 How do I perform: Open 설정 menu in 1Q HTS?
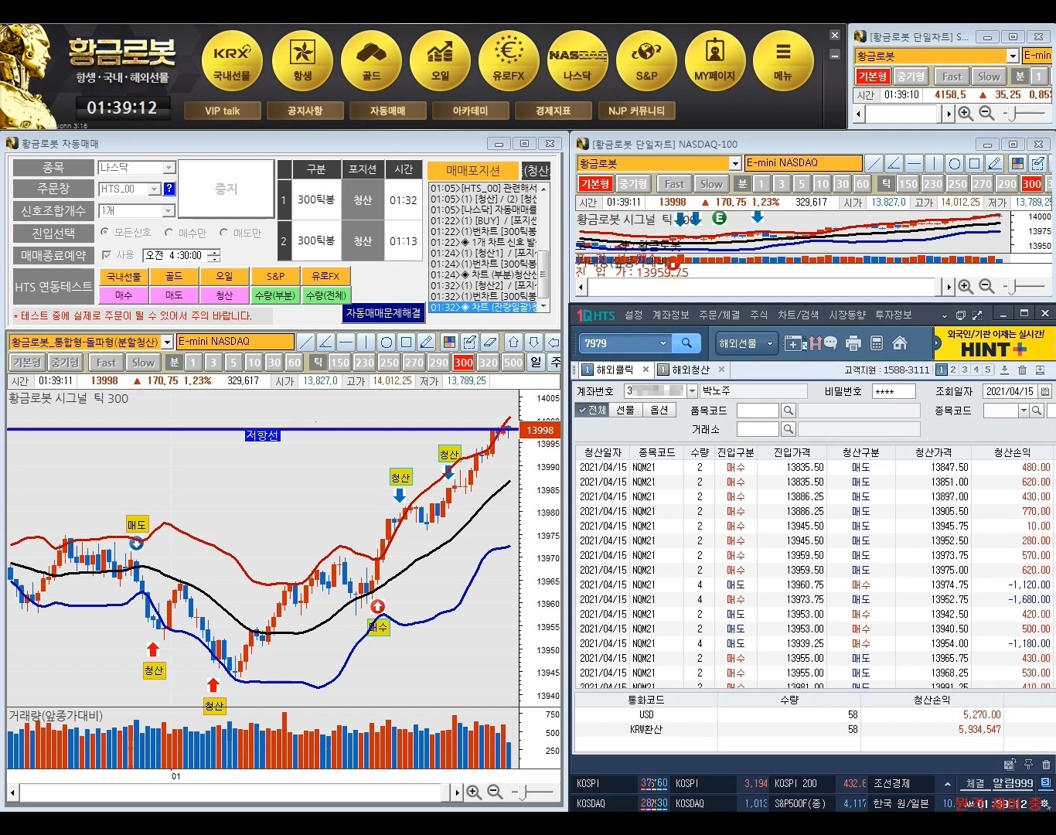tap(634, 315)
